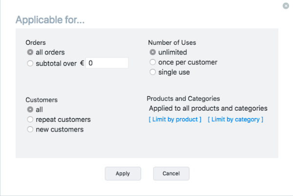The image size is (293, 196).
Task: Click the 'repeat customers' label text
Action: tap(63, 119)
